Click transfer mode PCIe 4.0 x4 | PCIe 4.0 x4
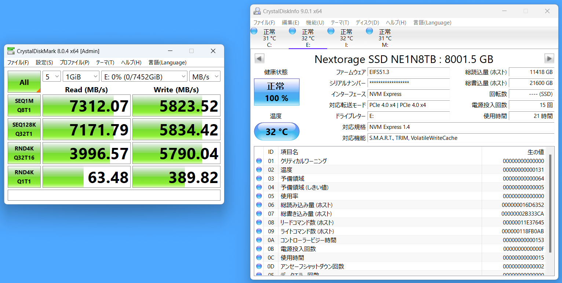 (x=409, y=105)
